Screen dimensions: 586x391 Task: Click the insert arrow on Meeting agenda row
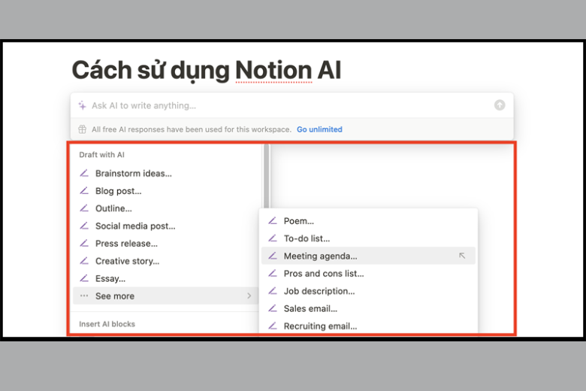(x=462, y=256)
